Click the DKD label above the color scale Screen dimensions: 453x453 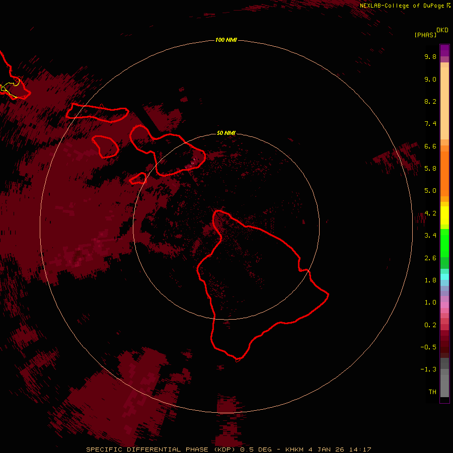[442, 30]
